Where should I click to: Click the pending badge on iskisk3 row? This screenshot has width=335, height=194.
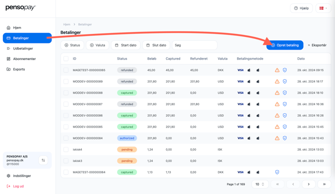[127, 160]
